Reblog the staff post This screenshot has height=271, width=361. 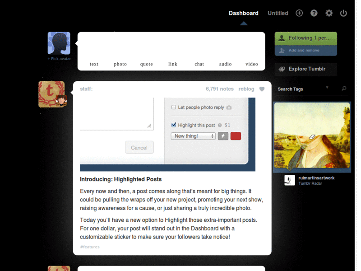[246, 89]
